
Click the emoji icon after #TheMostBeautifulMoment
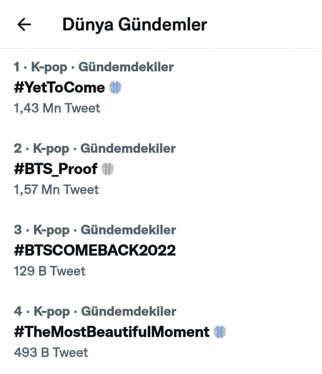pyautogui.click(x=220, y=332)
